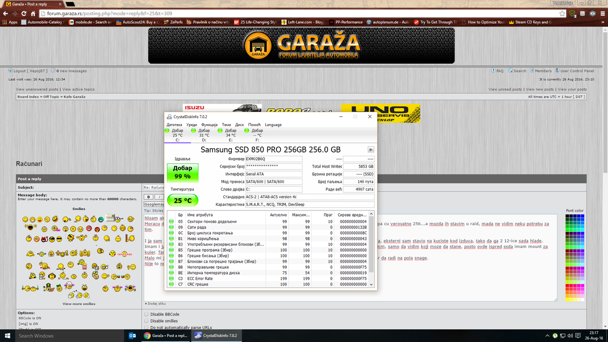Open Outlook from the taskbar
The image size is (608, 342).
(133, 335)
